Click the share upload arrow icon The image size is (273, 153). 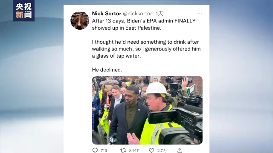point(180,150)
